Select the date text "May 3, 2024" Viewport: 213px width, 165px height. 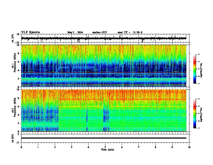pyautogui.click(x=75, y=32)
